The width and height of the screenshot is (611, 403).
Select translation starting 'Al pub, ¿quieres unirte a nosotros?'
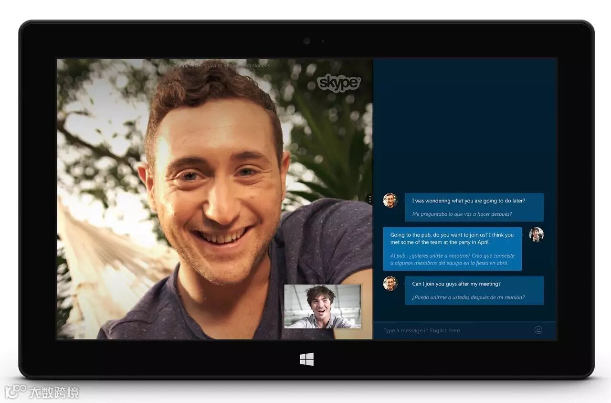452,259
